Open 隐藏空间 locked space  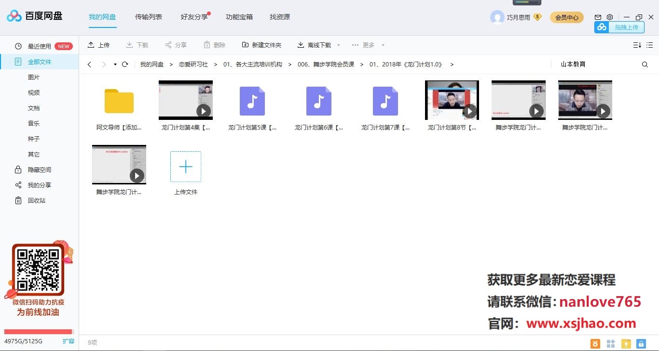(39, 169)
